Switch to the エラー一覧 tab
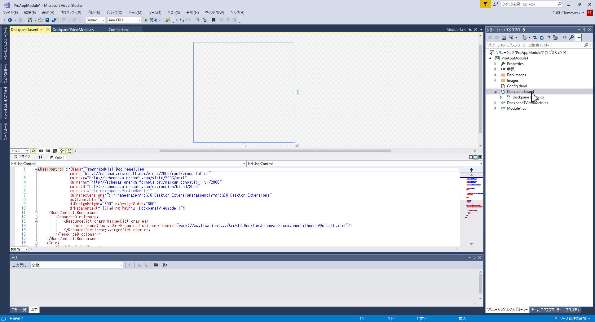The width and height of the screenshot is (595, 322). click(x=19, y=310)
